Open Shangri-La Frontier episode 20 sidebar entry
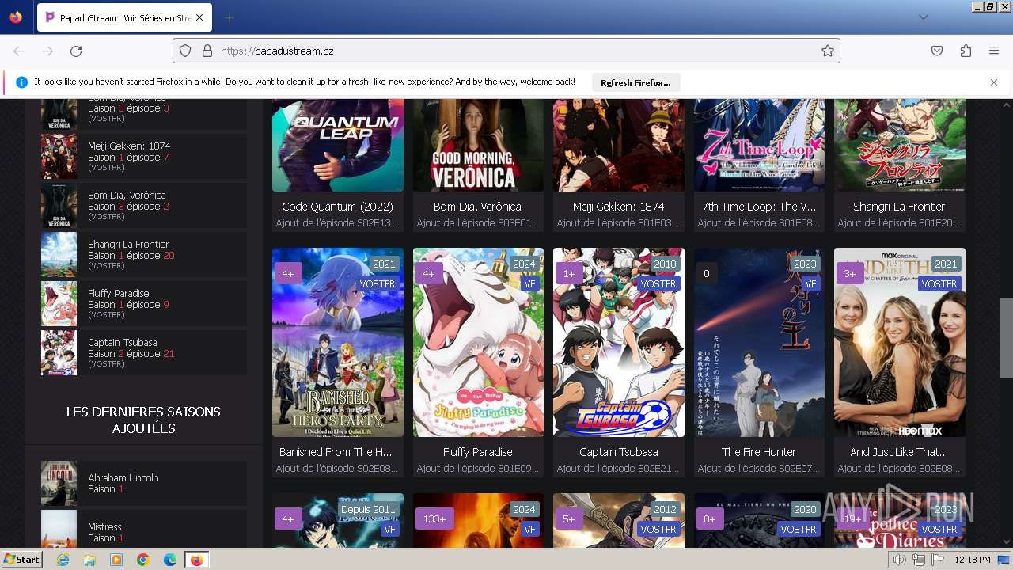1013x570 pixels. coord(144,254)
